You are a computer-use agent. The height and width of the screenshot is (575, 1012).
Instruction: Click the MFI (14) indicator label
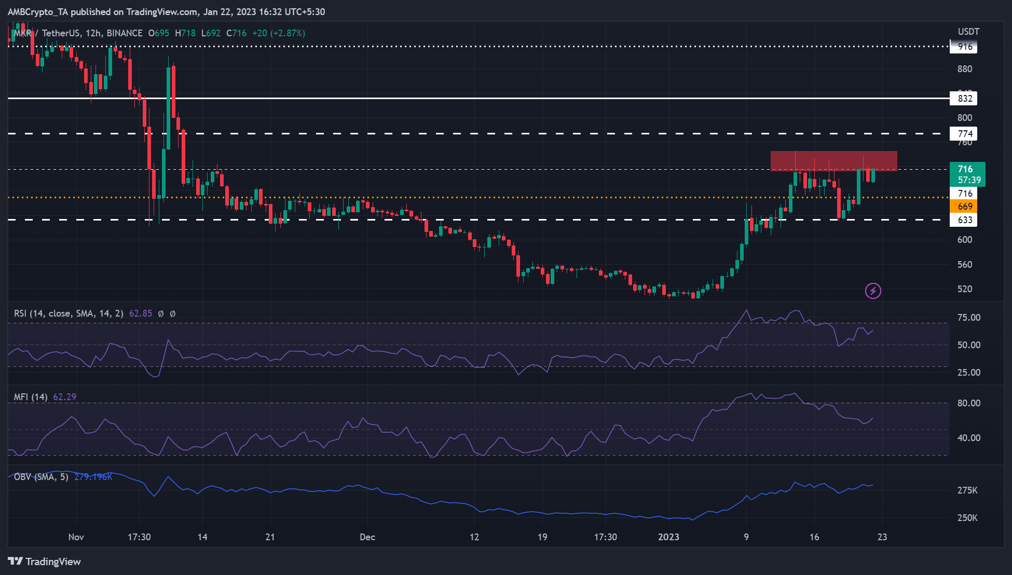[x=31, y=397]
